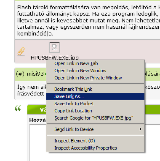The image size is (160, 161).
Task: Click the text "kombinációja." in the post
Action: [x=35, y=33]
